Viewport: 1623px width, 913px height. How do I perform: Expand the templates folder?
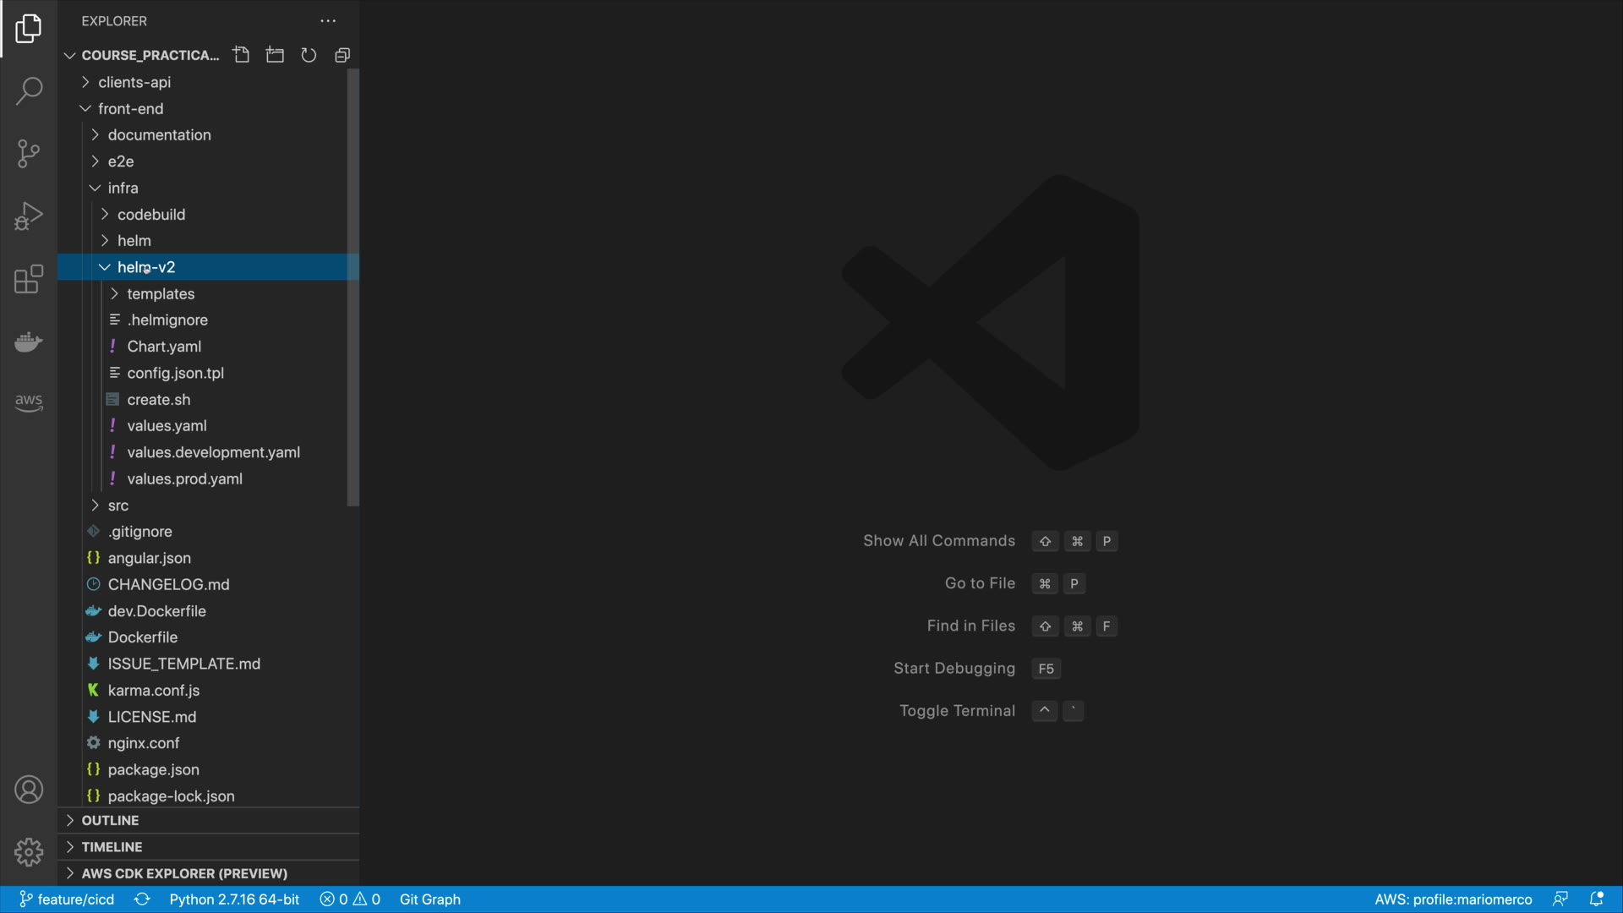(161, 294)
